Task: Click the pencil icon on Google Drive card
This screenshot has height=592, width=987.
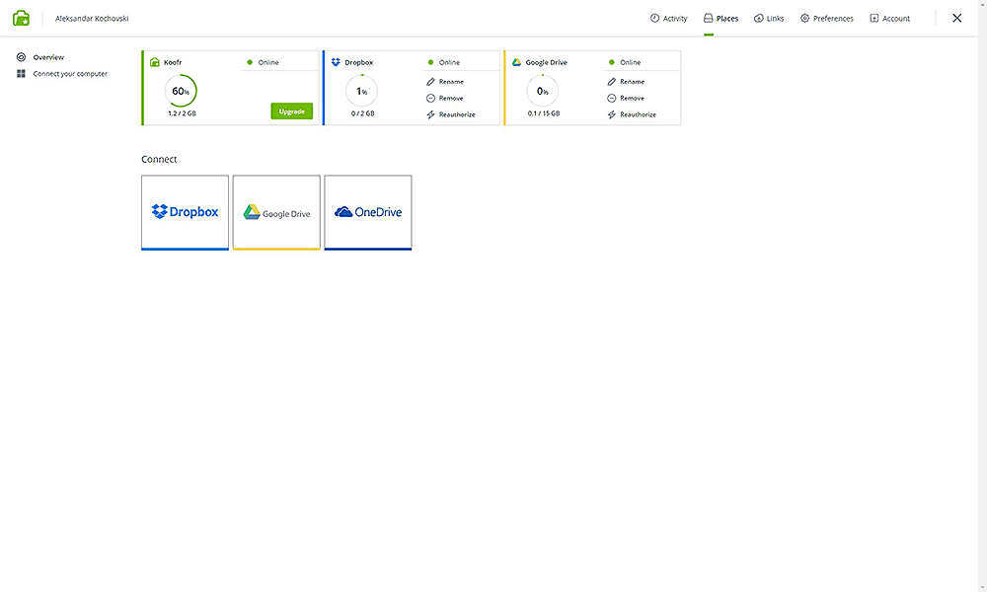Action: pyautogui.click(x=611, y=82)
